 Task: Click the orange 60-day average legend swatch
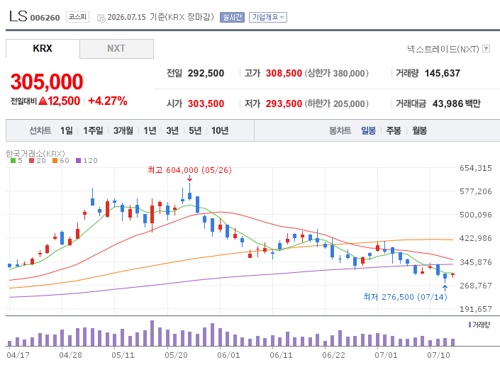click(55, 161)
